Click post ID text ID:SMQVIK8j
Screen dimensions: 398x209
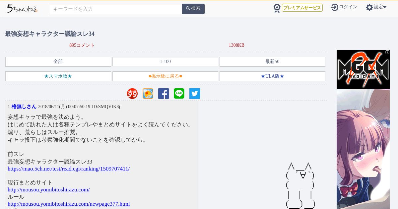(x=106, y=107)
